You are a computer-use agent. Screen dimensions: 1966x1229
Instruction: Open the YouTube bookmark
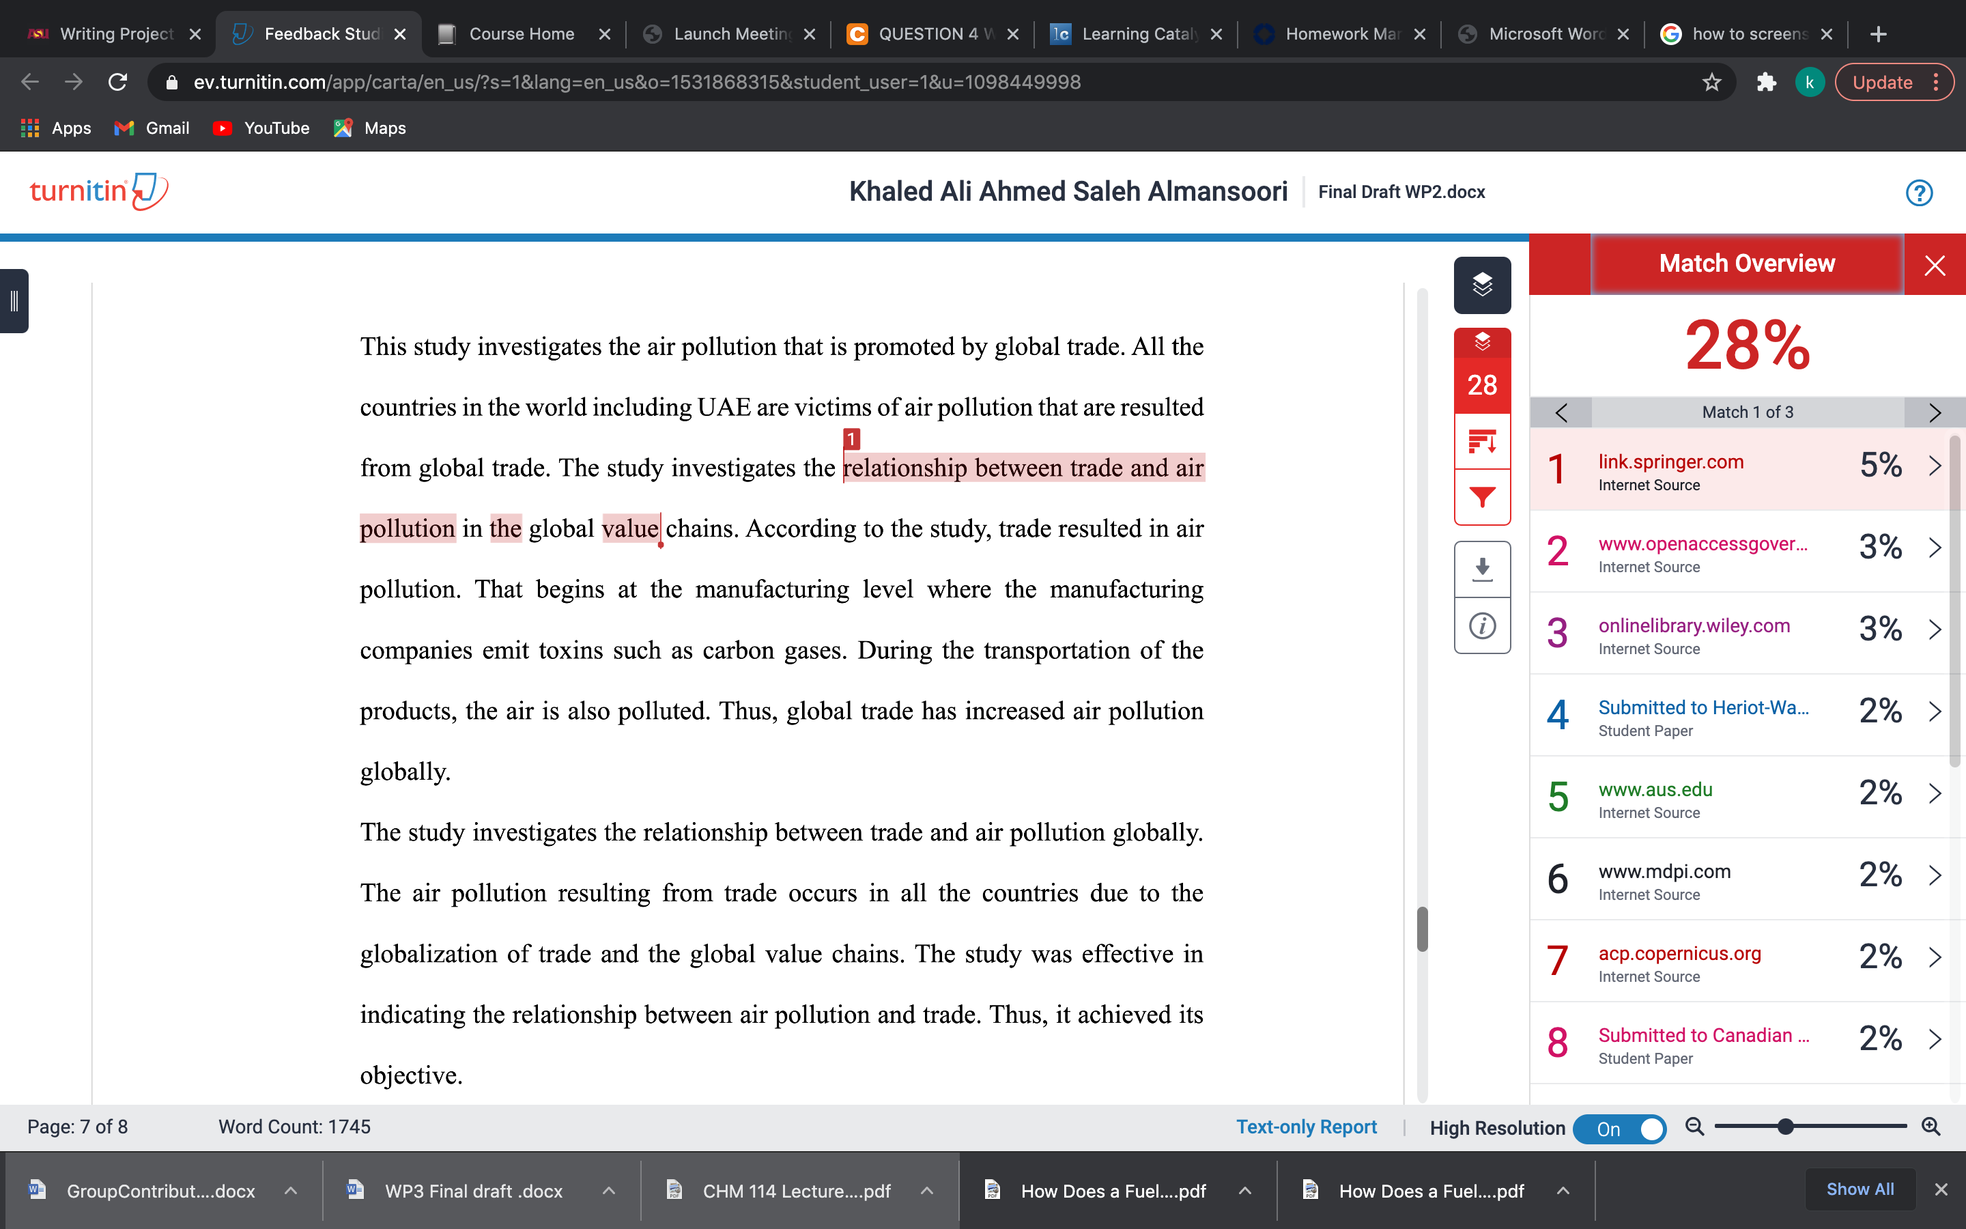(261, 128)
